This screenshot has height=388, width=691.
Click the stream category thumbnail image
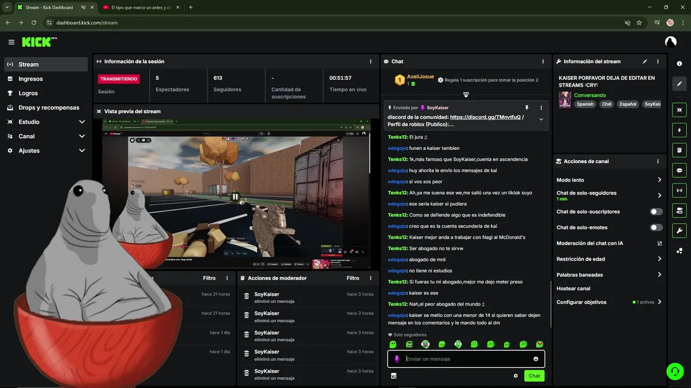(565, 100)
